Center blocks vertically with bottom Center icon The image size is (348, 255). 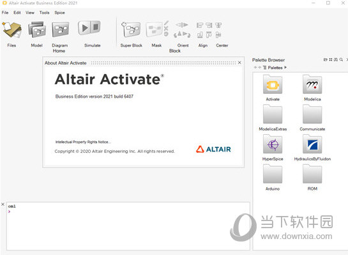pos(218,35)
